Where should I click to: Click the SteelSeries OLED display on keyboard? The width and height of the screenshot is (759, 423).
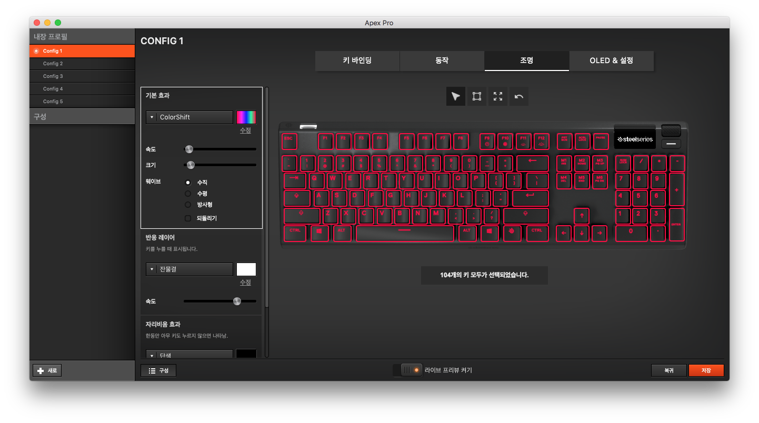pyautogui.click(x=635, y=139)
